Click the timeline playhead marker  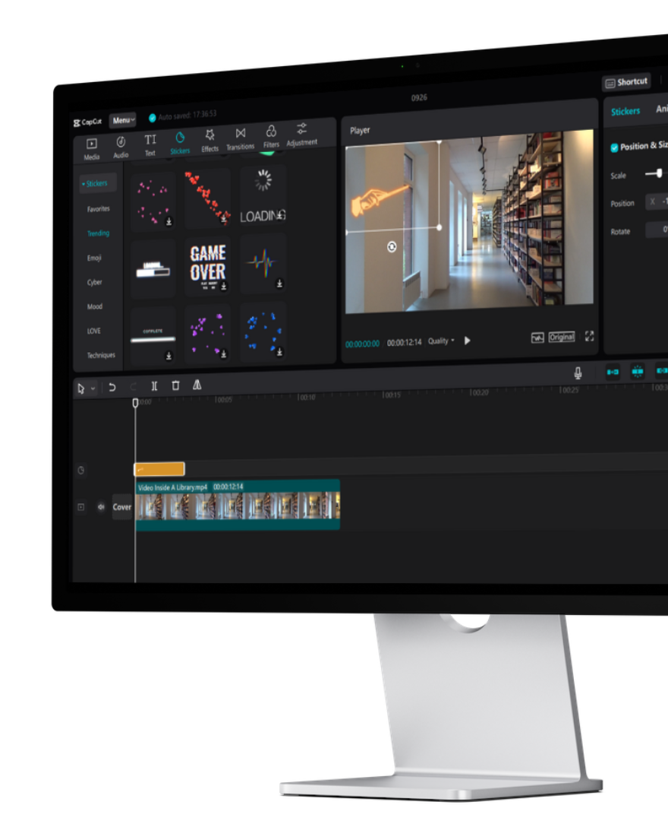[x=135, y=403]
